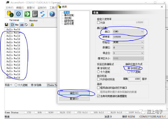This screenshot has height=119, width=168.
Task: Click the options dialog title icon
Action: [59, 7]
